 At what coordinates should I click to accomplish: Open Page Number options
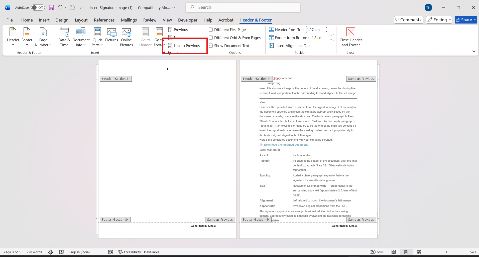(x=43, y=37)
